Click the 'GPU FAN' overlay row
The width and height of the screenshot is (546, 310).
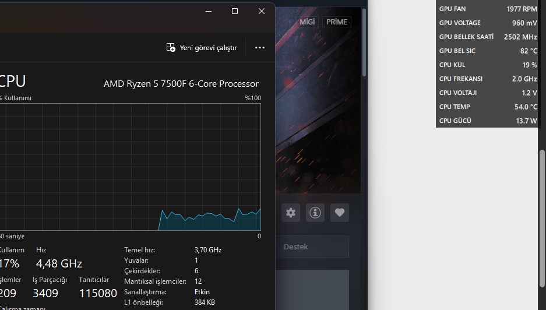tap(488, 9)
